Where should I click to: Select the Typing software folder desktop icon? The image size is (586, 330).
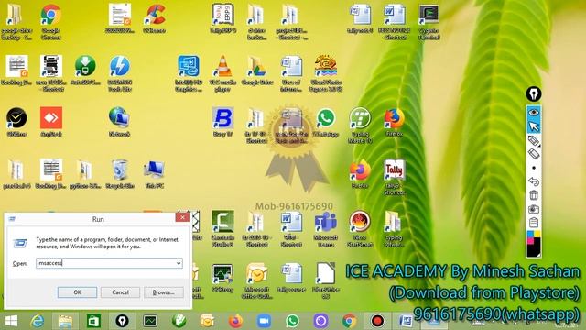394,228
